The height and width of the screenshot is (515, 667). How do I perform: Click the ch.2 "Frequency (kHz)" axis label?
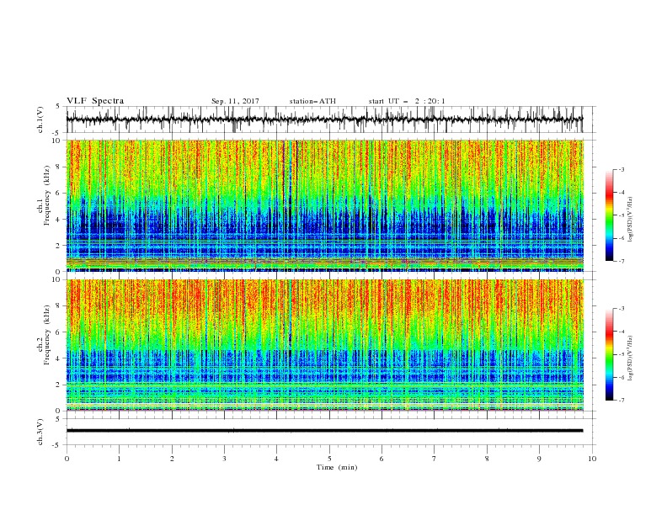pos(47,335)
